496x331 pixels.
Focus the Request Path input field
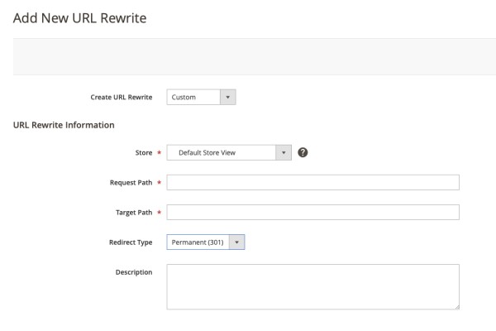pos(312,182)
